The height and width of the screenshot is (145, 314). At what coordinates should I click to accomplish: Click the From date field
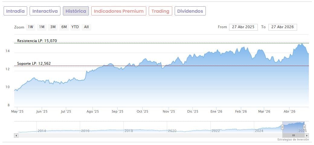(243, 27)
